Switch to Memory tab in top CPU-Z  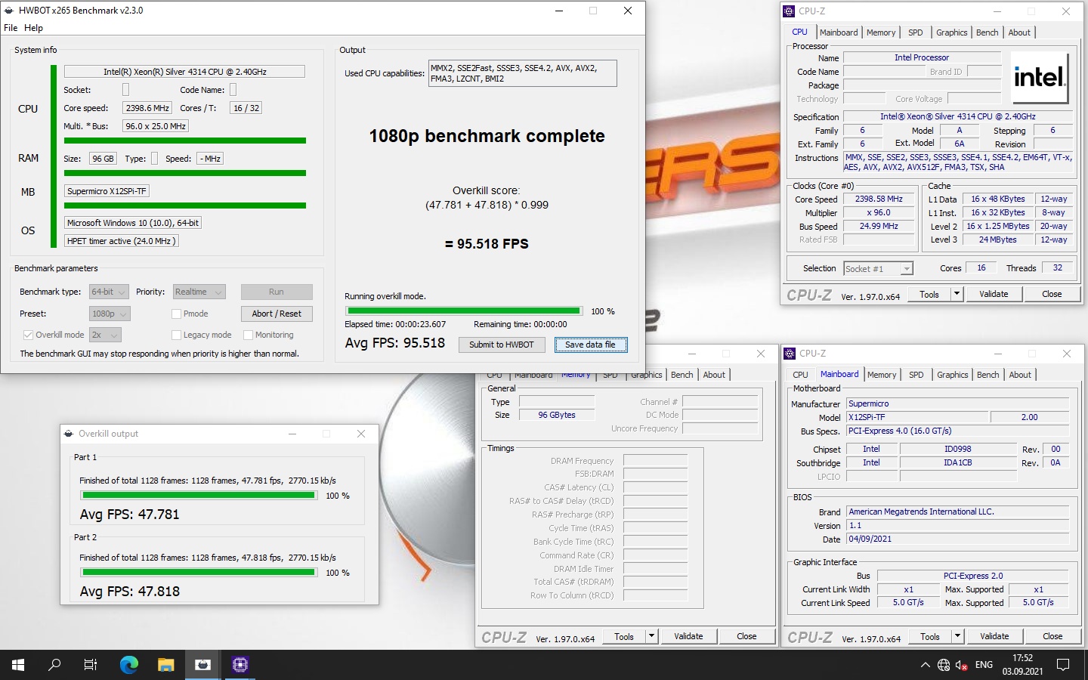pyautogui.click(x=881, y=32)
